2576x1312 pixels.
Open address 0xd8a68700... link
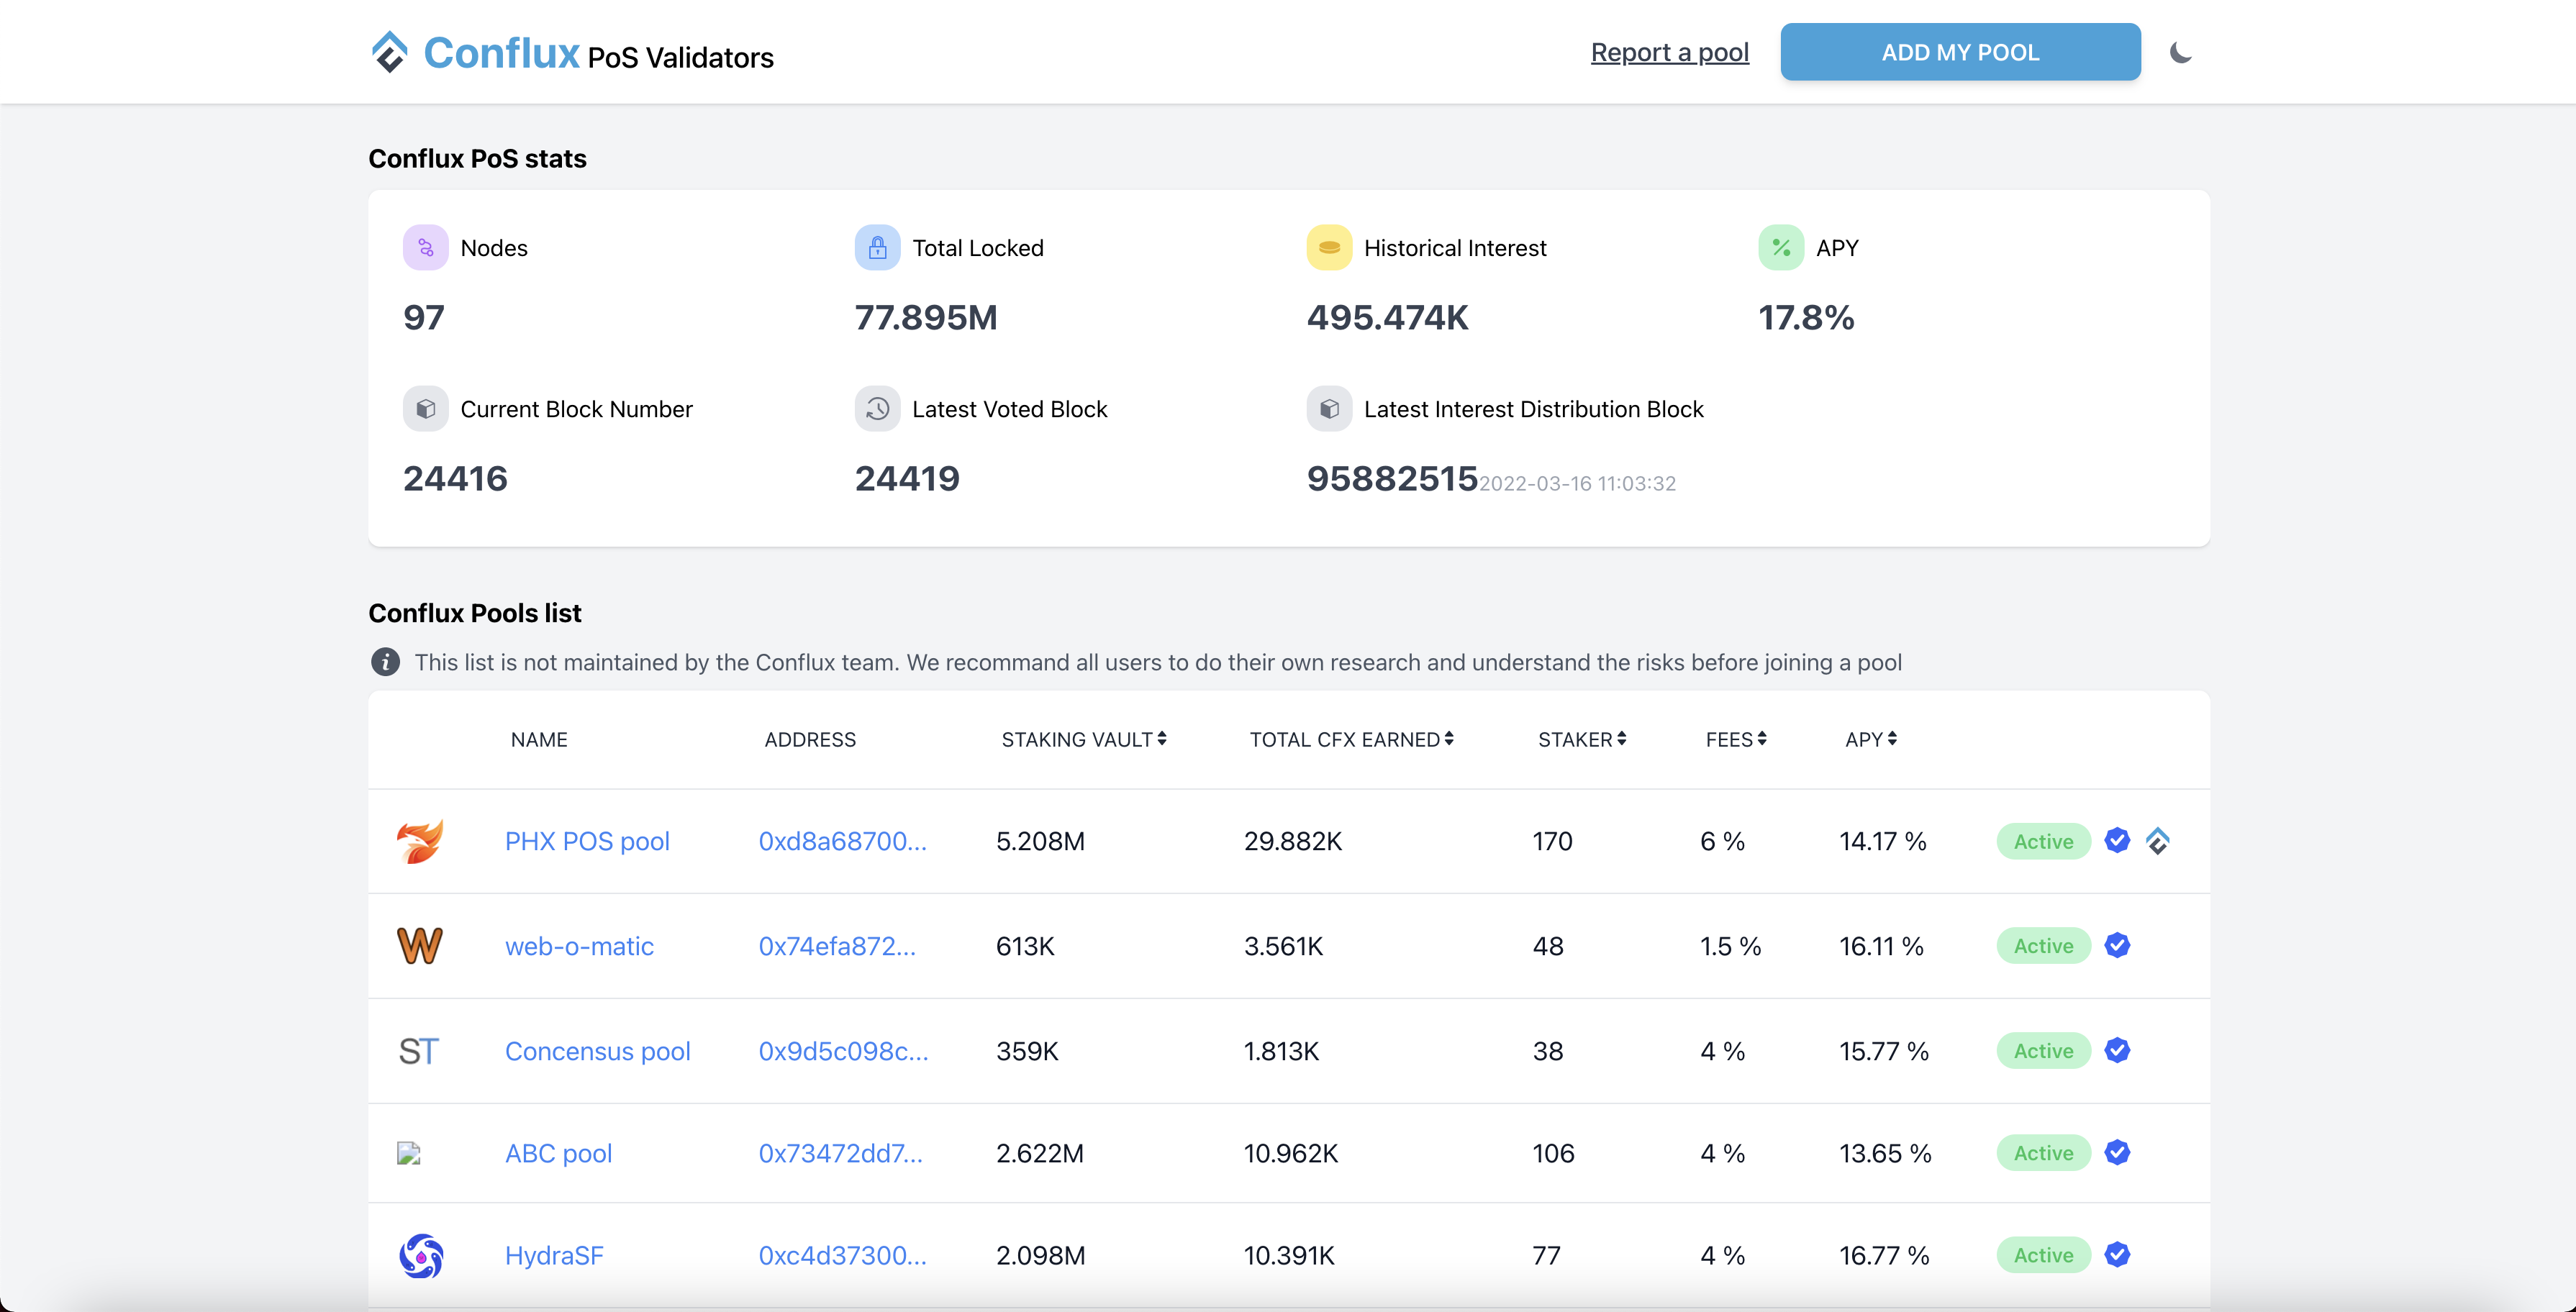842,841
